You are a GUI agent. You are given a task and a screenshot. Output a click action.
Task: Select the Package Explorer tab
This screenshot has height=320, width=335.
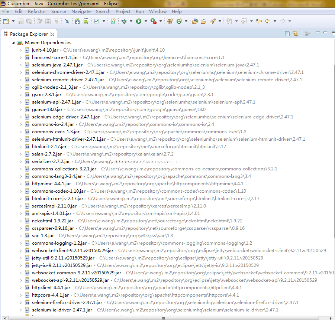(29, 34)
